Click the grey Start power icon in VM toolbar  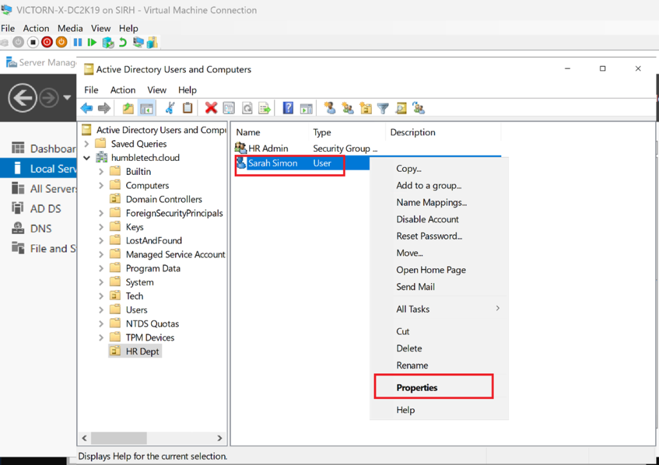[x=18, y=42]
